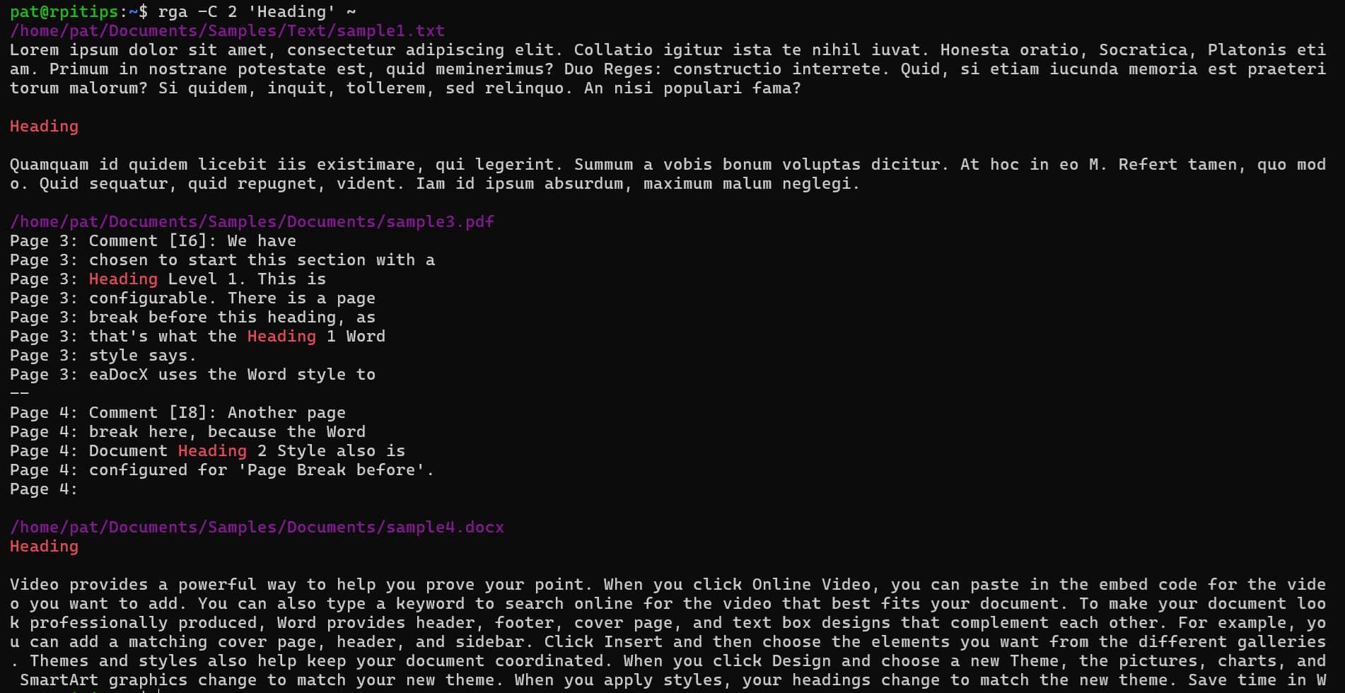Image resolution: width=1345 pixels, height=693 pixels.
Task: Click the "configured for 'Page Break before'" line
Action: tap(260, 470)
